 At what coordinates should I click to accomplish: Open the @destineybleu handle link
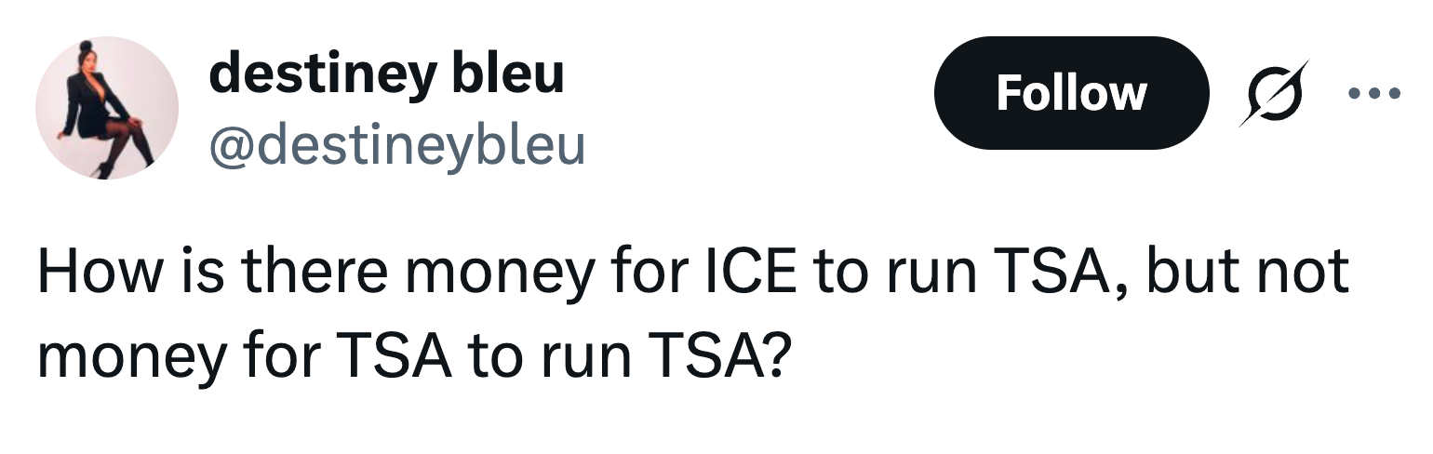(397, 144)
